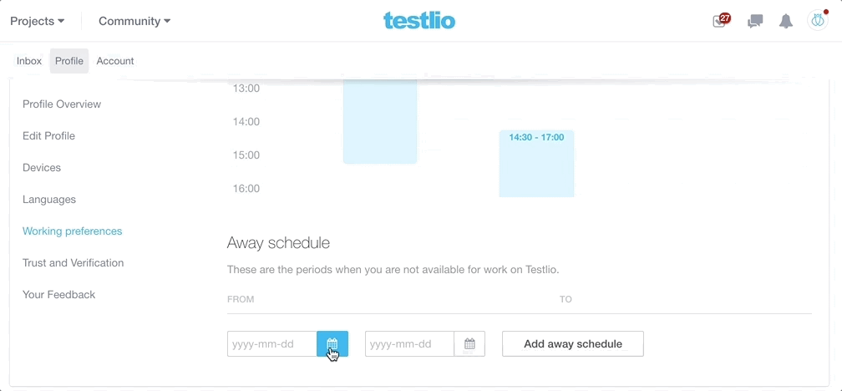The image size is (842, 391).
Task: Focus the To date input field
Action: pos(409,343)
